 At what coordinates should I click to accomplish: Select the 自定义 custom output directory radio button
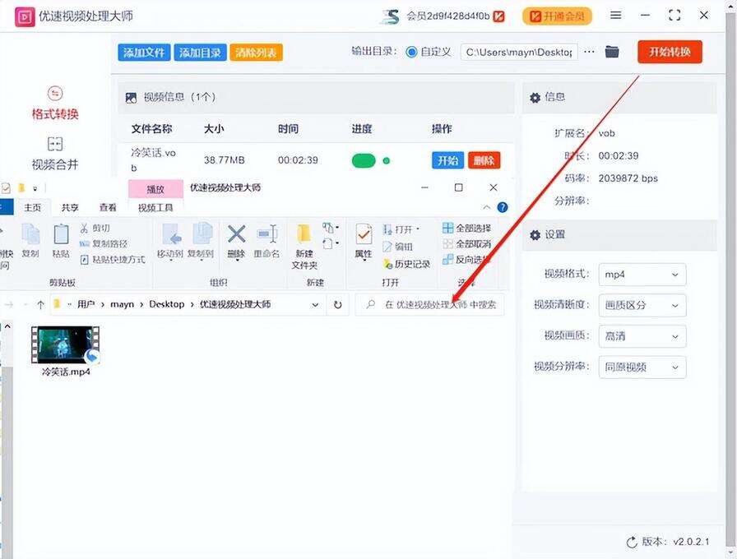tap(411, 52)
